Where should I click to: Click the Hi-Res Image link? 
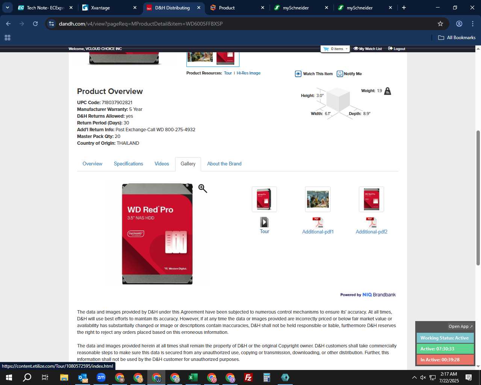tap(248, 73)
